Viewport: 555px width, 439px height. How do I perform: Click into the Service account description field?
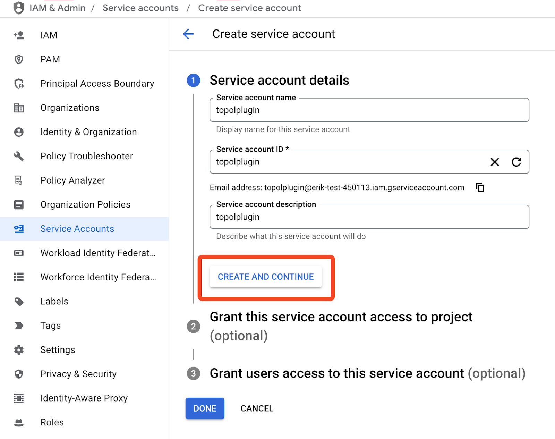coord(369,217)
